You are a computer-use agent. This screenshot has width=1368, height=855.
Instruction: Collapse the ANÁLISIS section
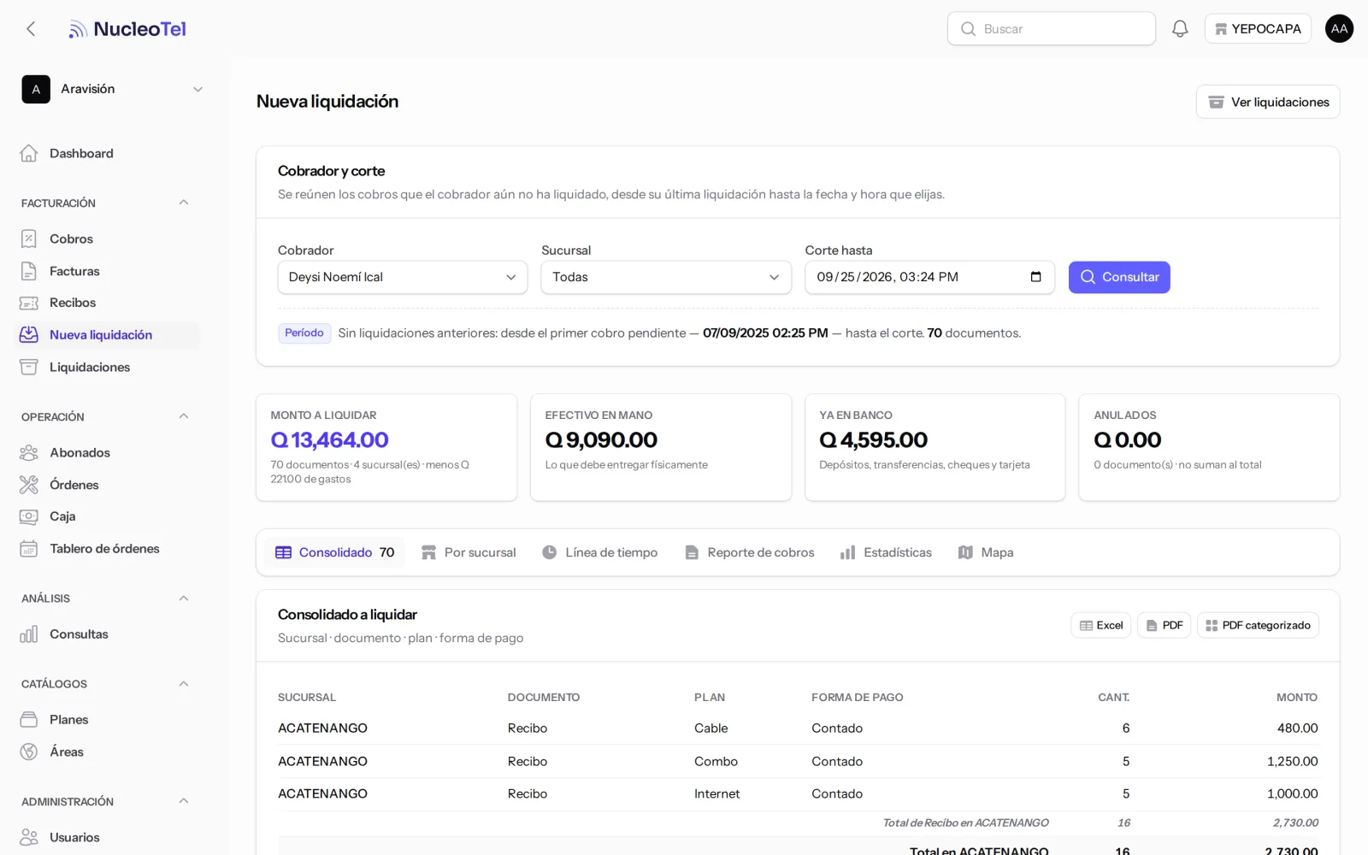point(183,598)
